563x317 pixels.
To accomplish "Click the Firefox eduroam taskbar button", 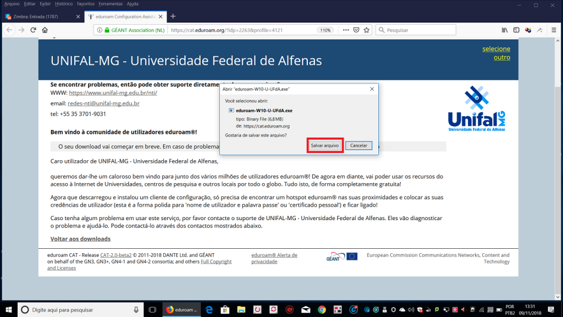I will pos(182,309).
